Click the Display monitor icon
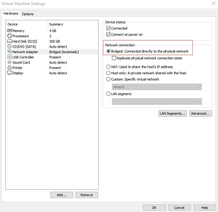Image resolution: width=218 pixels, height=212 pixels. coord(9,73)
